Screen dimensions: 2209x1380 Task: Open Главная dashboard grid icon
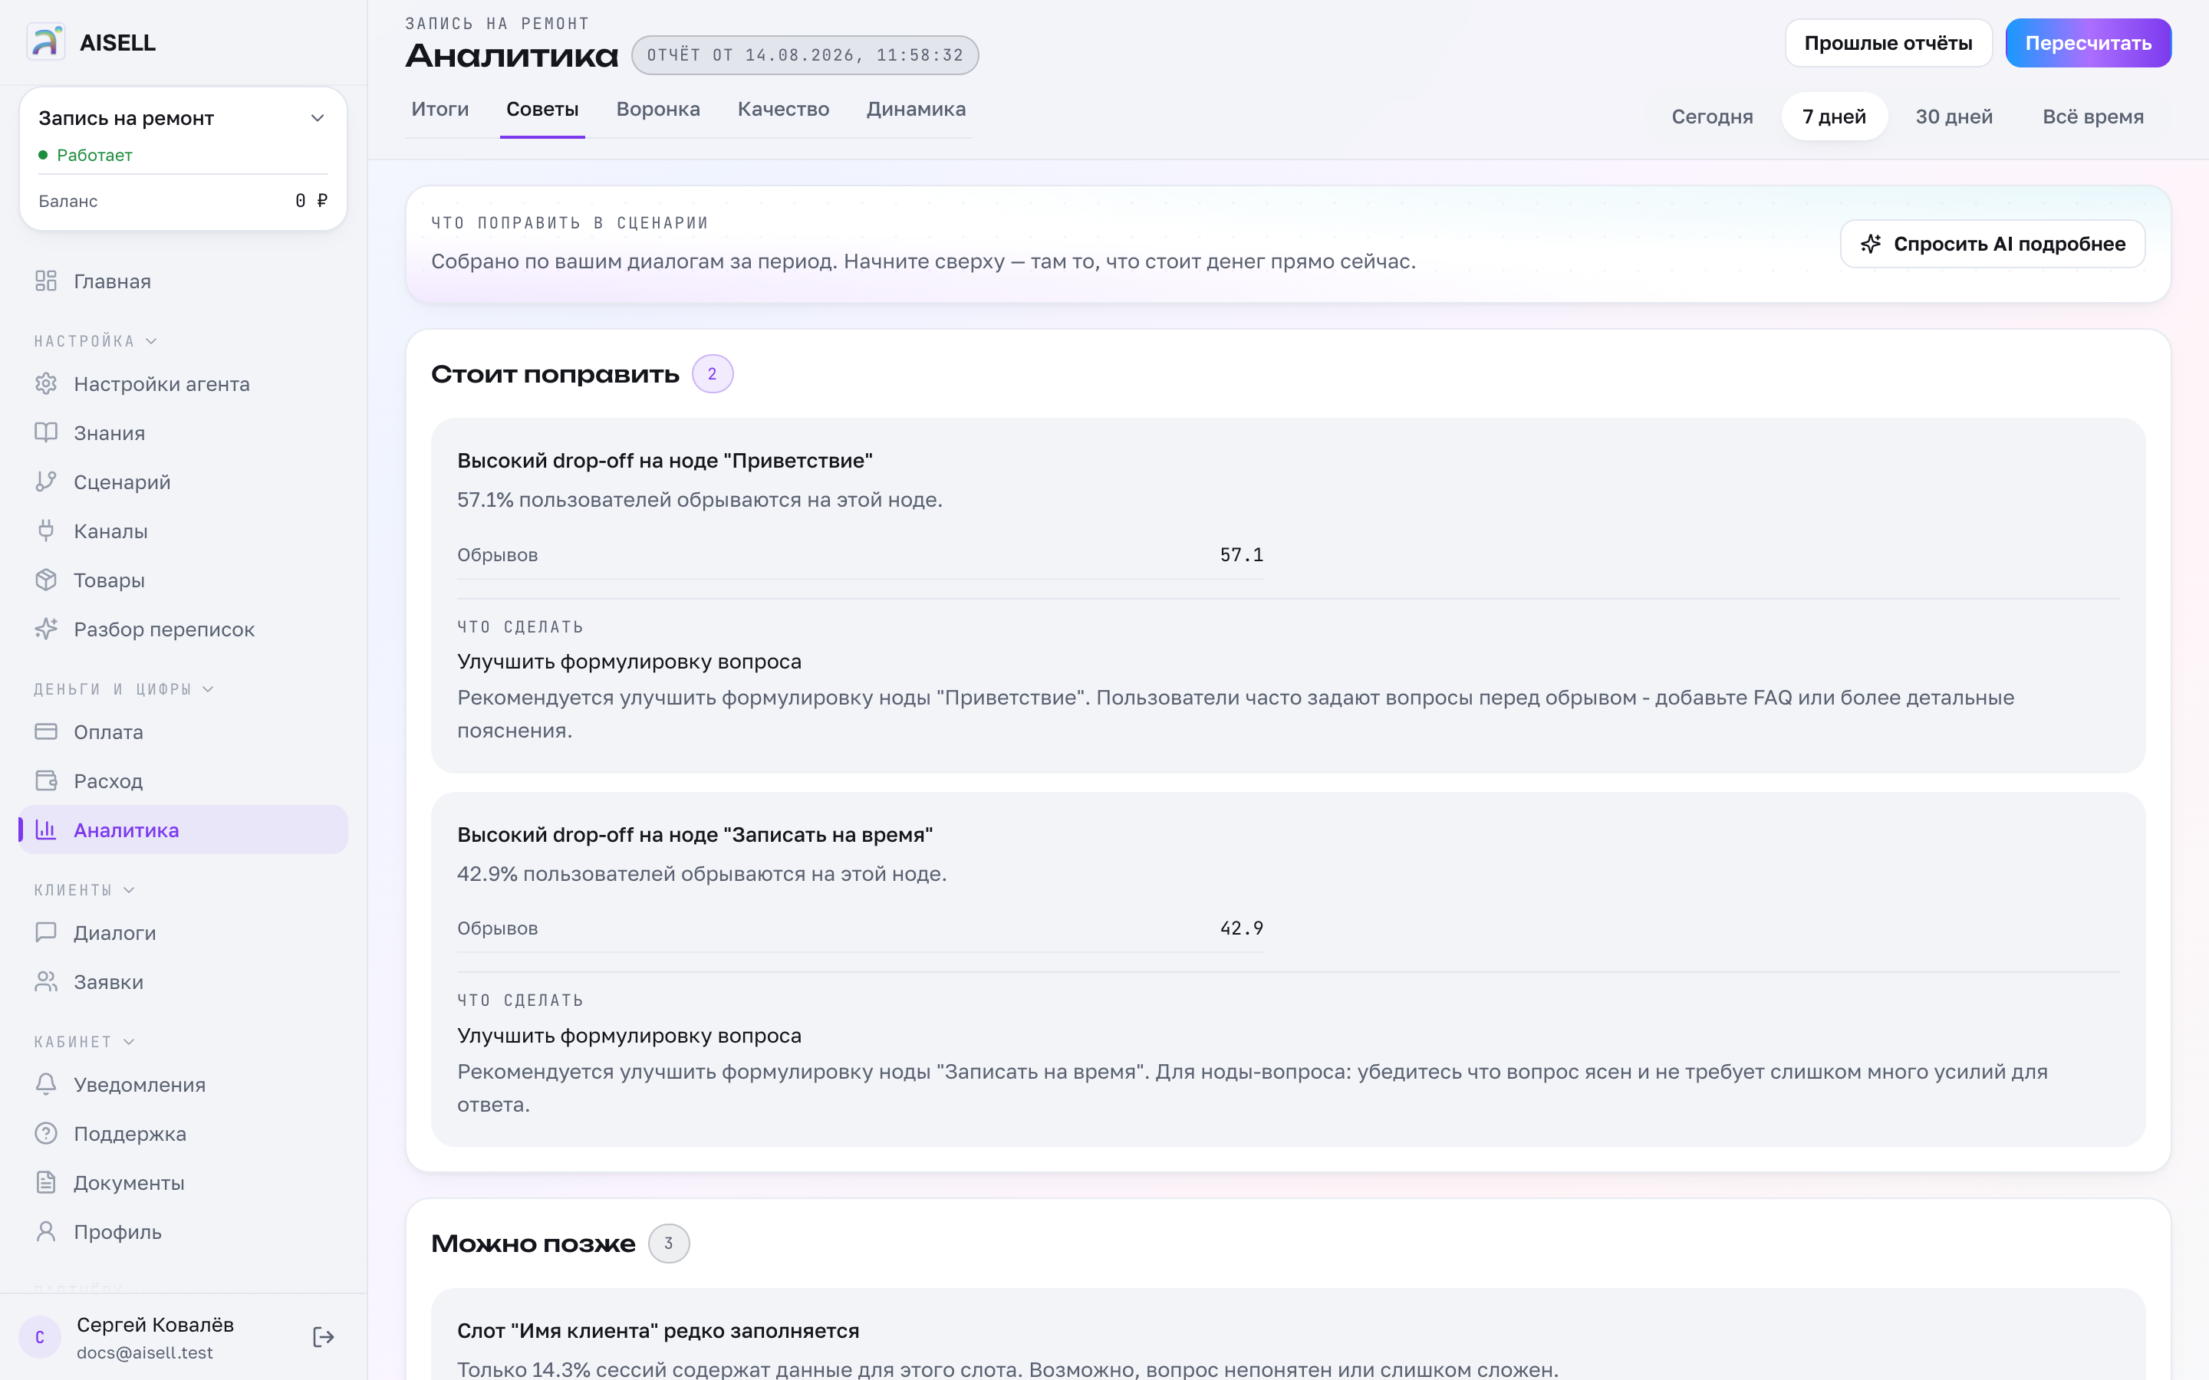46,281
